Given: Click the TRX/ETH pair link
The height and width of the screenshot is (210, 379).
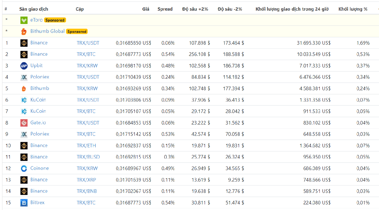Looking at the screenshot, I should 87,145.
